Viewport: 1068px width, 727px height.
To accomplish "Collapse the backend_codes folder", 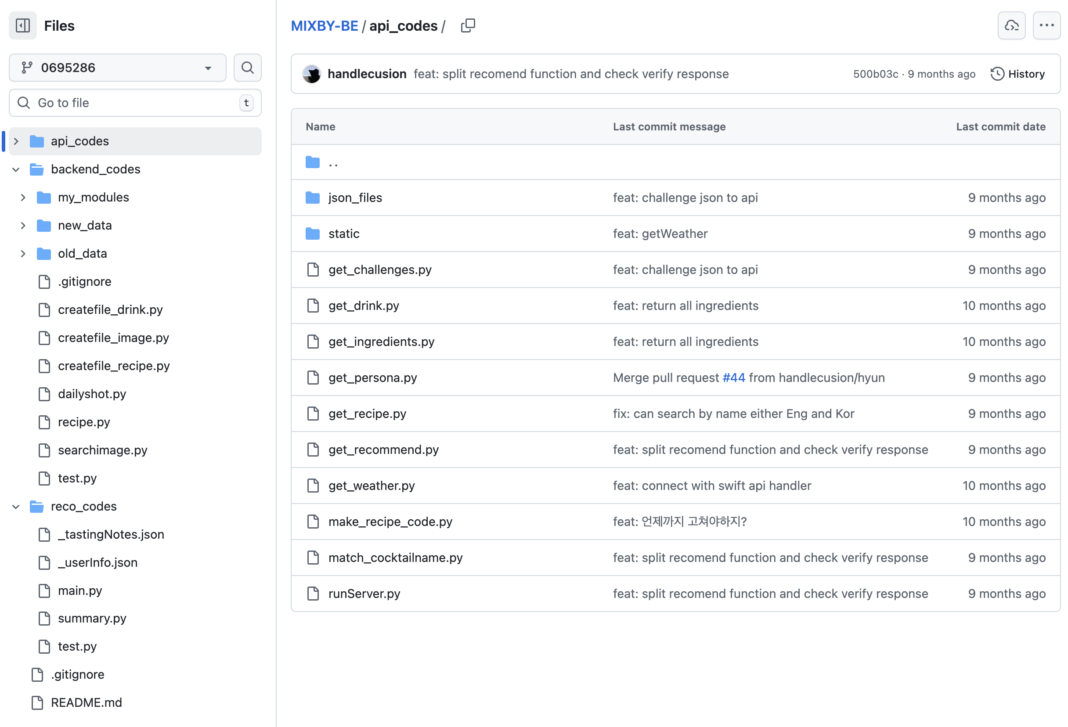I will tap(16, 169).
